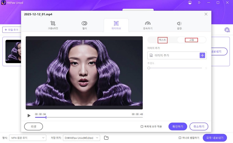Click the purple plus add-image button
This screenshot has height=143, width=233.
click(x=202, y=55)
